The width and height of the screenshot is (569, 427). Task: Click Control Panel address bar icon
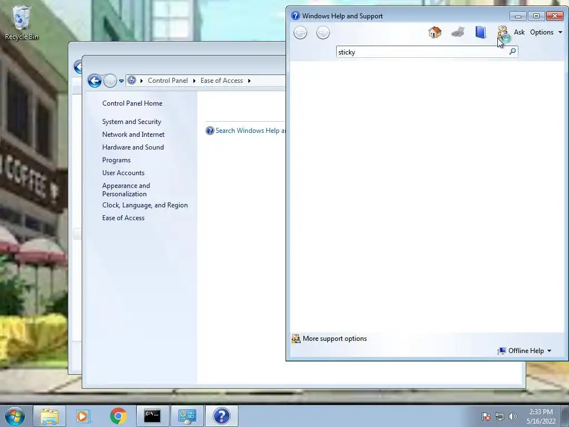pyautogui.click(x=132, y=81)
